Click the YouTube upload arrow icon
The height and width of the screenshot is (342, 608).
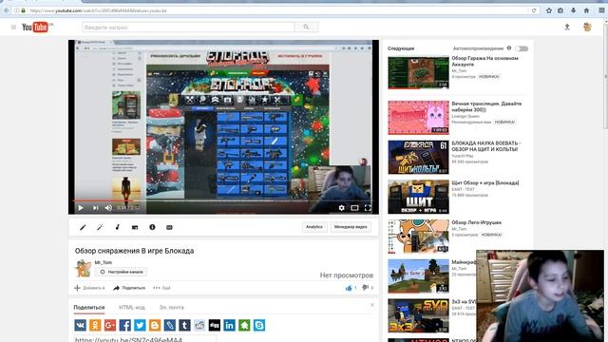coord(567,27)
